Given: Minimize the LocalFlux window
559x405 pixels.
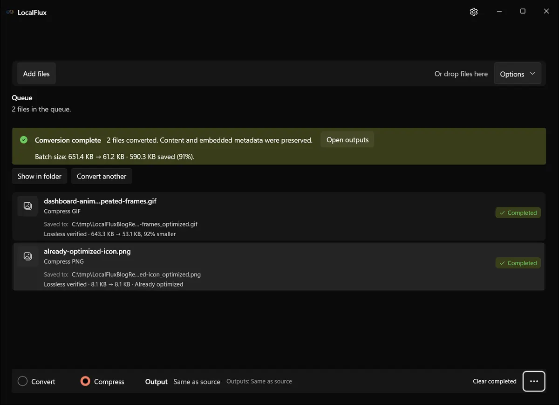Looking at the screenshot, I should pos(499,11).
